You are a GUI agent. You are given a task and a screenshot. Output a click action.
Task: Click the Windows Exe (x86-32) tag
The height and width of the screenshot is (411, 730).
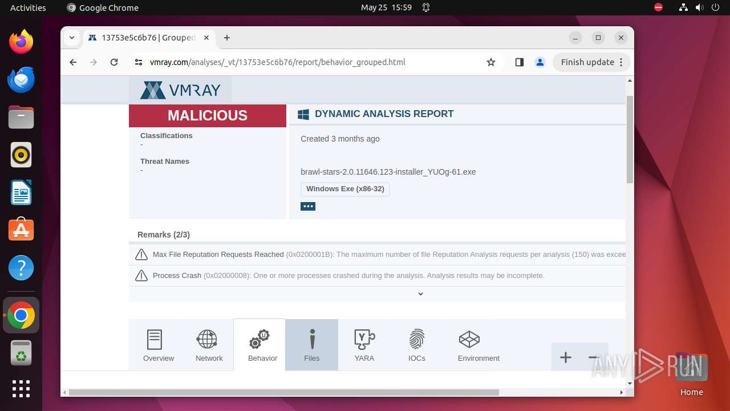coord(345,189)
